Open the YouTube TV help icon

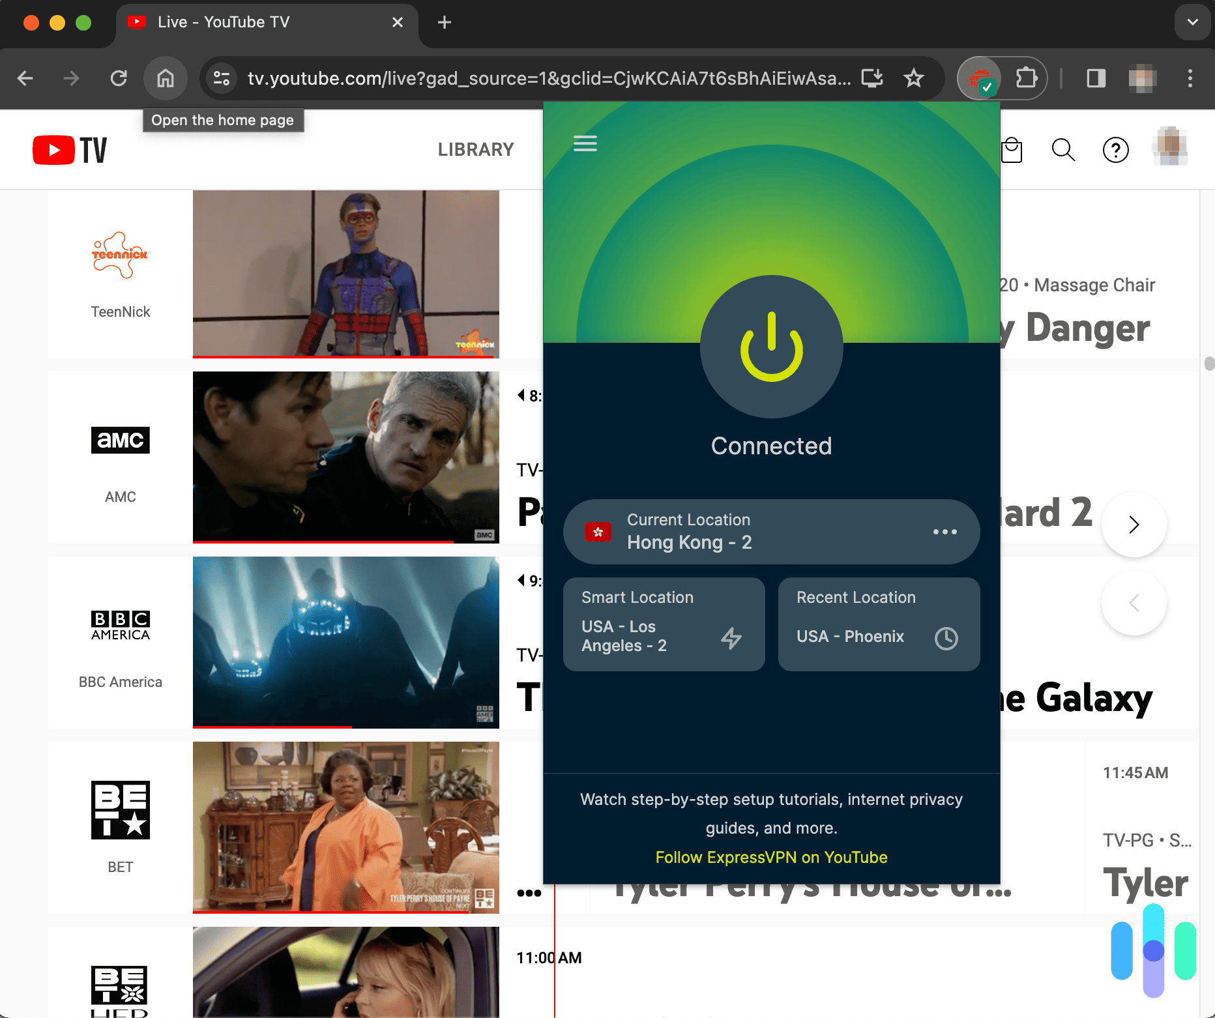pos(1115,149)
